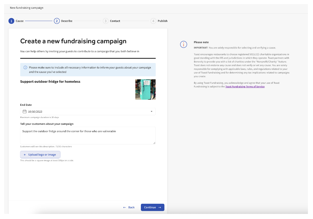313x219 pixels.
Task: Expand the End Date dropdown arrow
Action: (x=151, y=111)
